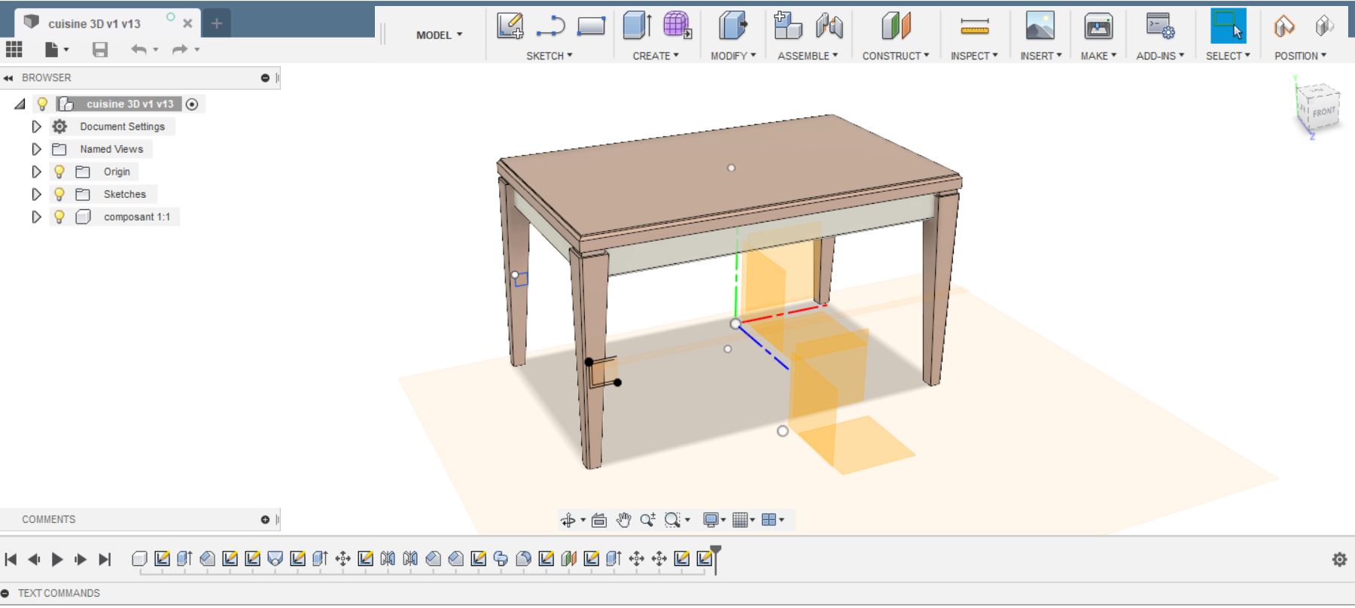Open the INSPECT menu
This screenshot has width=1355, height=608.
[974, 56]
